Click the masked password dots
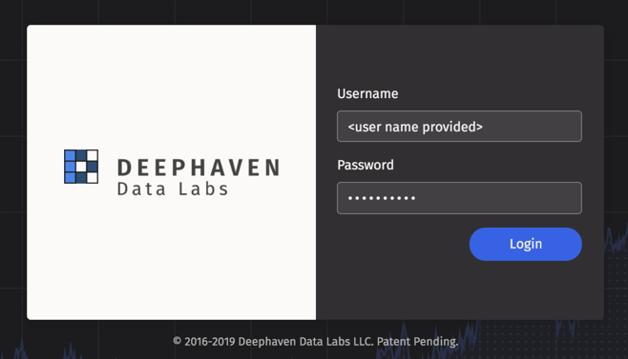The width and height of the screenshot is (628, 359). pyautogui.click(x=382, y=198)
